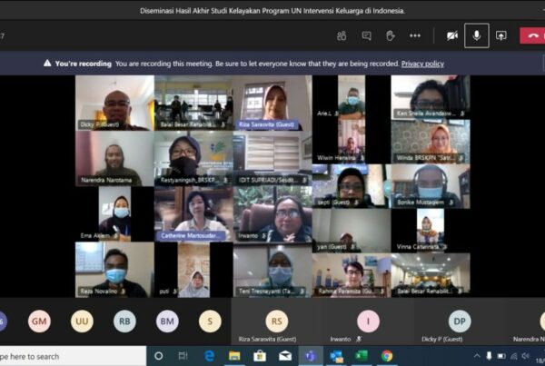Click the S participant avatar

210,321
